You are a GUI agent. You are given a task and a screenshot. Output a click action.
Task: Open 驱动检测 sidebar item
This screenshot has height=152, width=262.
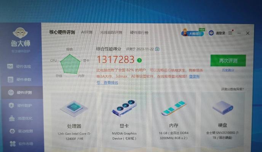pos(21,131)
